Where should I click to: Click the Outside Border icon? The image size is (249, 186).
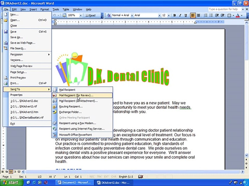point(229,15)
